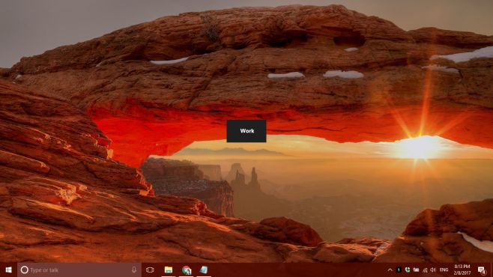The height and width of the screenshot is (277, 493).
Task: Open the network connections tray icon
Action: click(425, 270)
